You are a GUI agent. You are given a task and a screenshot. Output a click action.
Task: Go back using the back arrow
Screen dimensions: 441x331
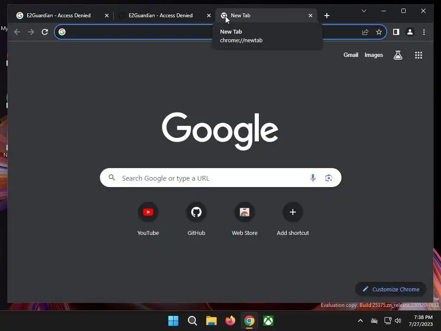click(17, 32)
